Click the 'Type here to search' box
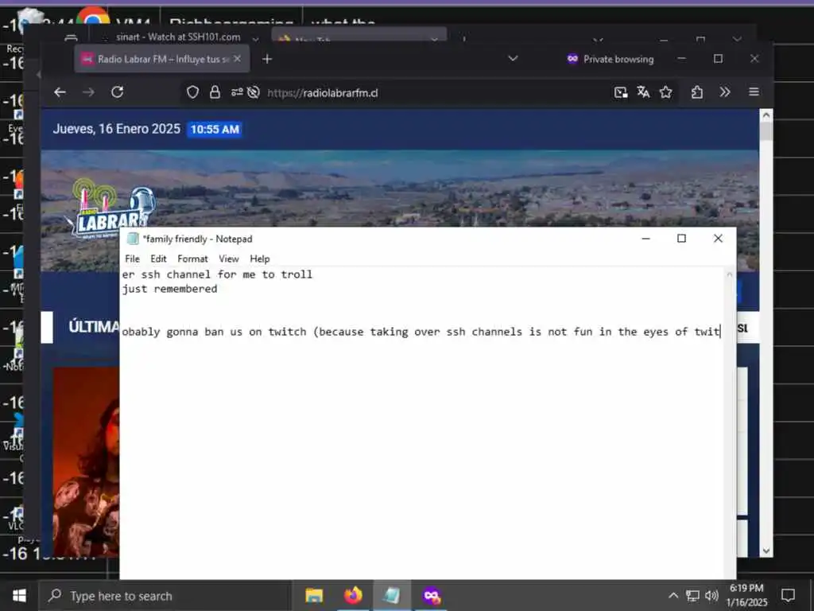 pyautogui.click(x=165, y=596)
